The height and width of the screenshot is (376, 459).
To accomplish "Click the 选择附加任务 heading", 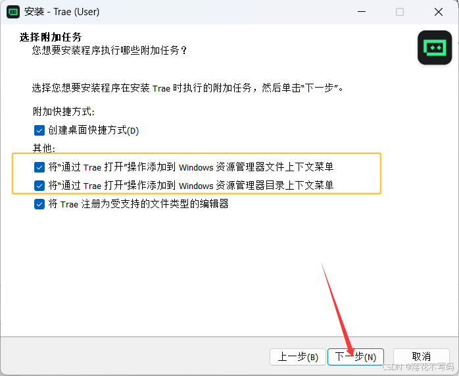I will tap(51, 38).
